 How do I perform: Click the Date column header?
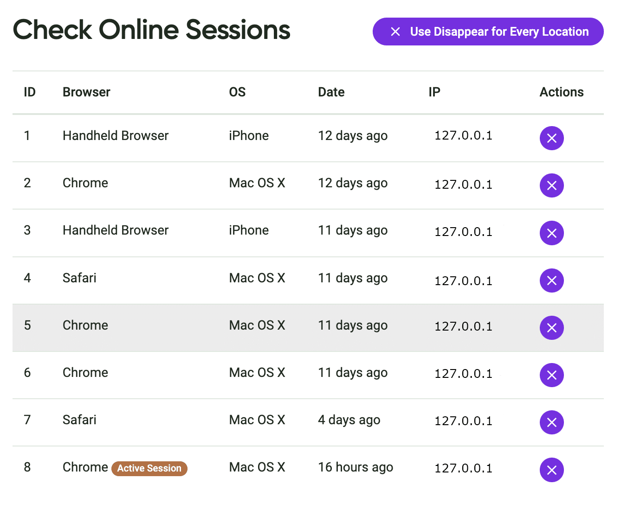coord(331,92)
